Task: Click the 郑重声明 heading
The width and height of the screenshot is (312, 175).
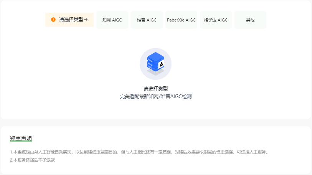Action: (x=21, y=139)
